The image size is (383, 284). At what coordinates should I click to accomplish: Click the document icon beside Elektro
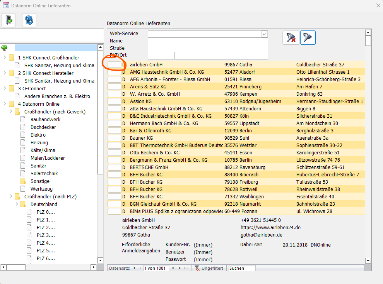23,135
